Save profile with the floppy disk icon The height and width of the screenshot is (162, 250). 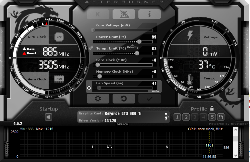pos(221,117)
